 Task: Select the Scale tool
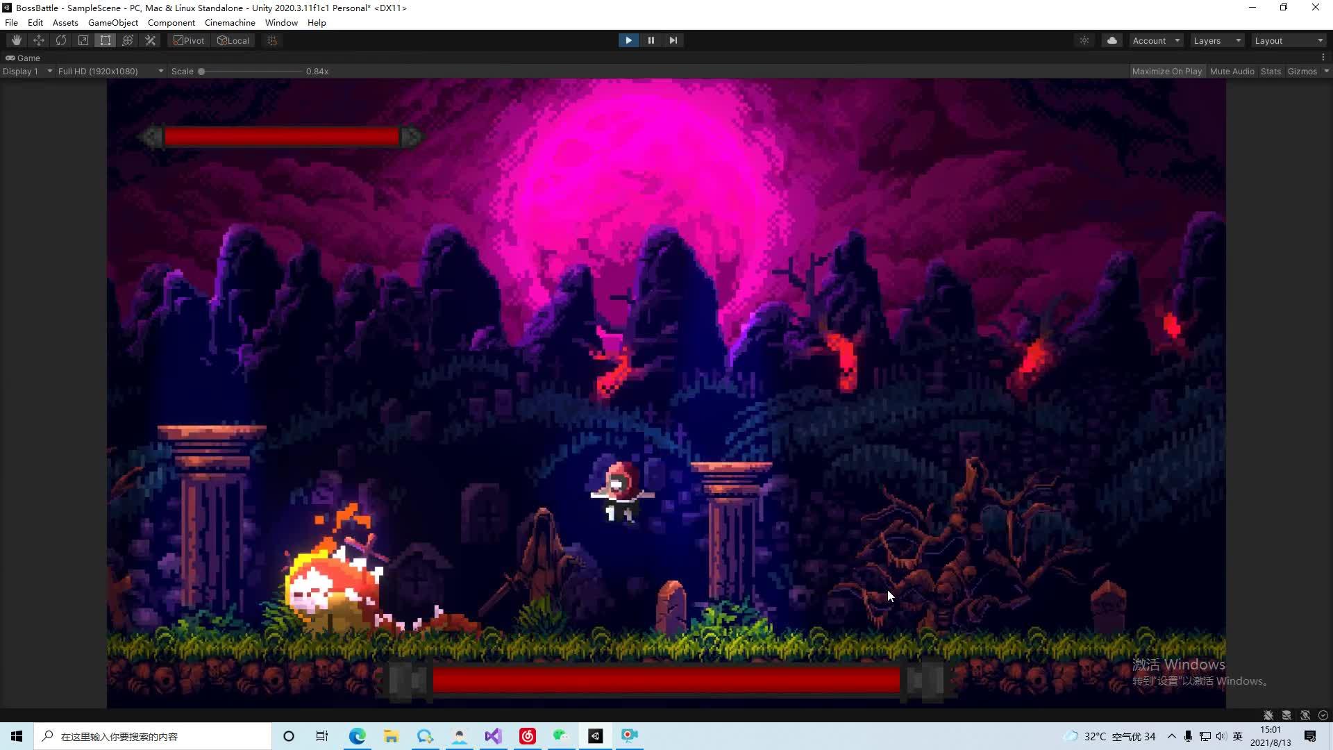(83, 40)
